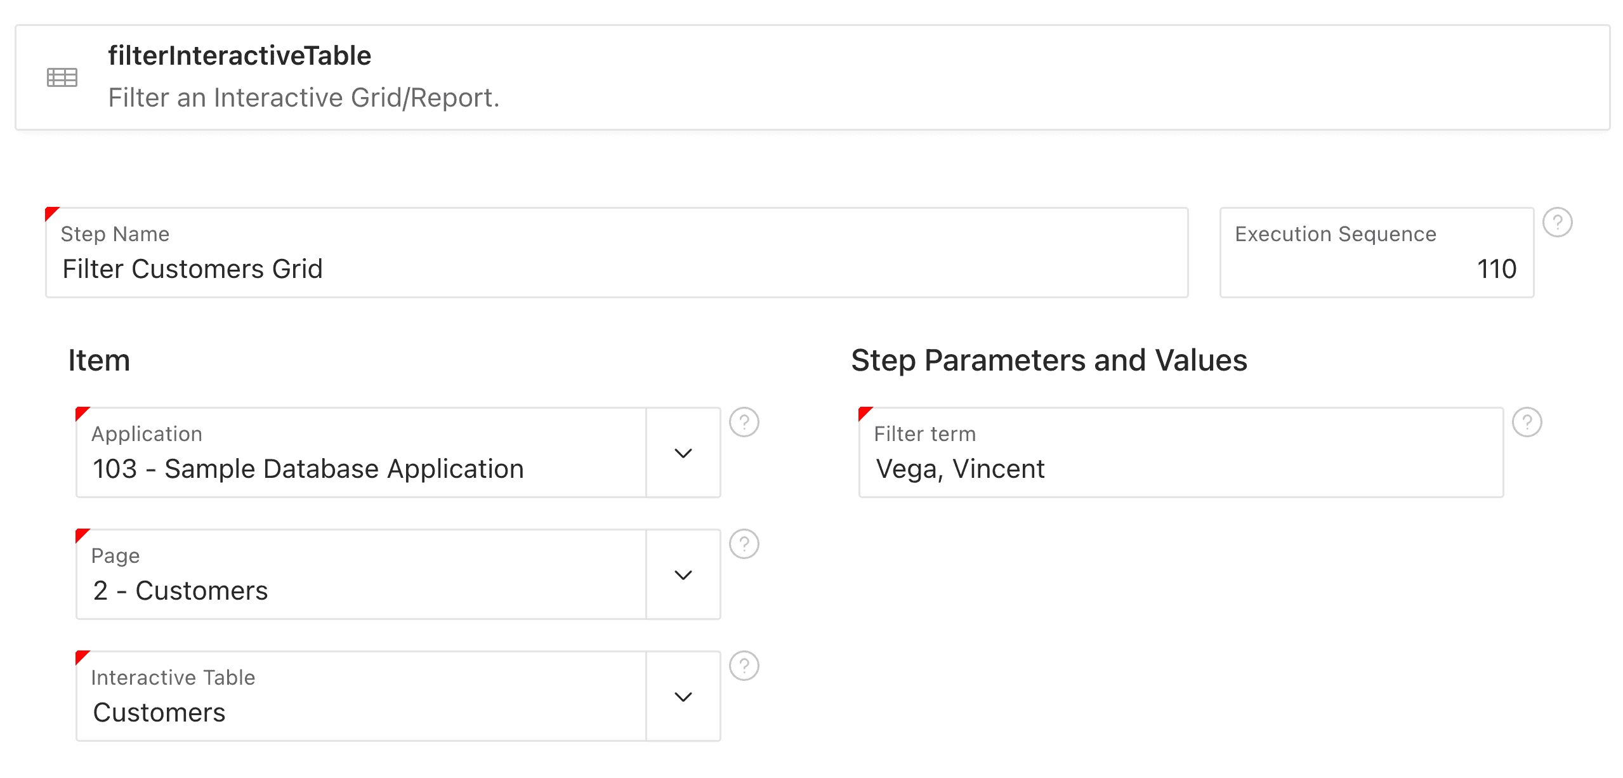Viewport: 1623px width, 778px height.
Task: Open help for Interactive Table field
Action: 744,666
